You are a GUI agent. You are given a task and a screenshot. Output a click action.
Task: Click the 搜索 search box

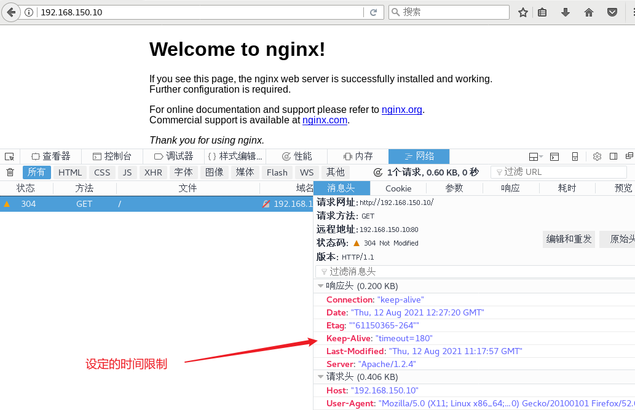tap(449, 12)
